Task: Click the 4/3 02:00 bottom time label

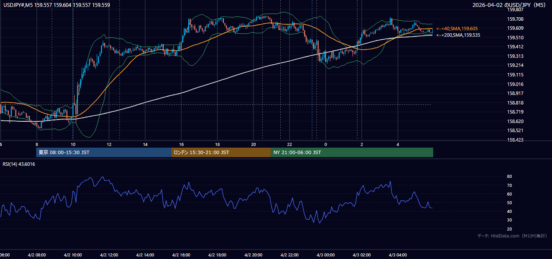Action: [x=362, y=255]
